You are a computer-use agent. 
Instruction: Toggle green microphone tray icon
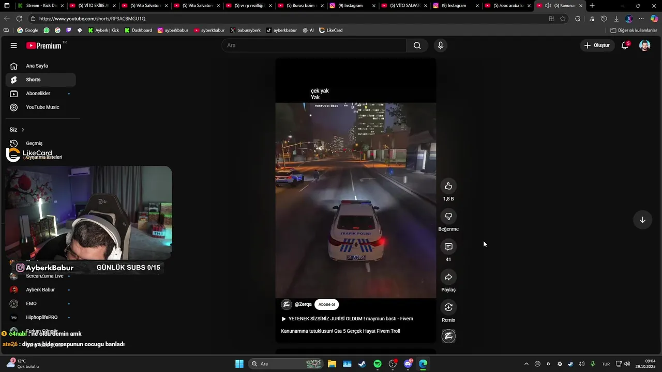[x=593, y=364]
